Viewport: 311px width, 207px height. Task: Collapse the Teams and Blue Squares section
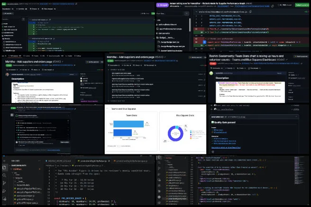107,109
